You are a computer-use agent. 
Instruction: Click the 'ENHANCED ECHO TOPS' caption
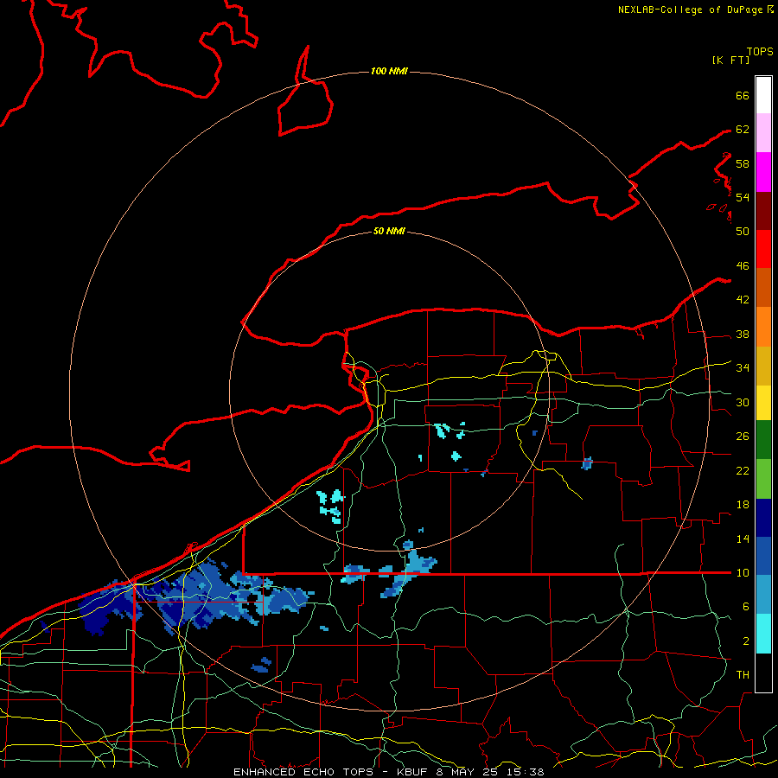[303, 772]
